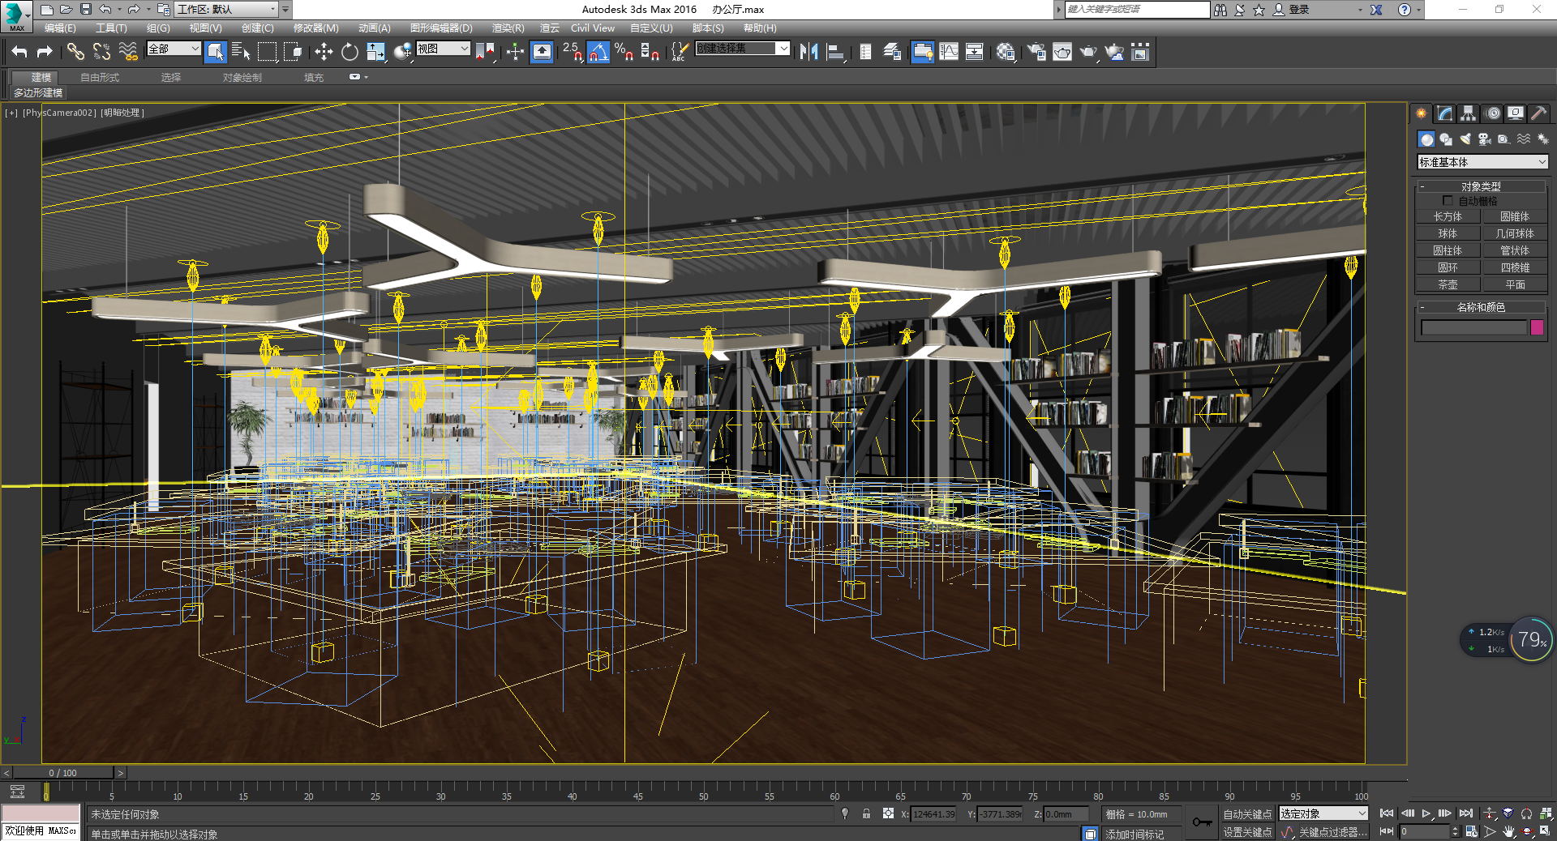
Task: Collapse the 名称和颜色 rollout
Action: click(x=1481, y=307)
